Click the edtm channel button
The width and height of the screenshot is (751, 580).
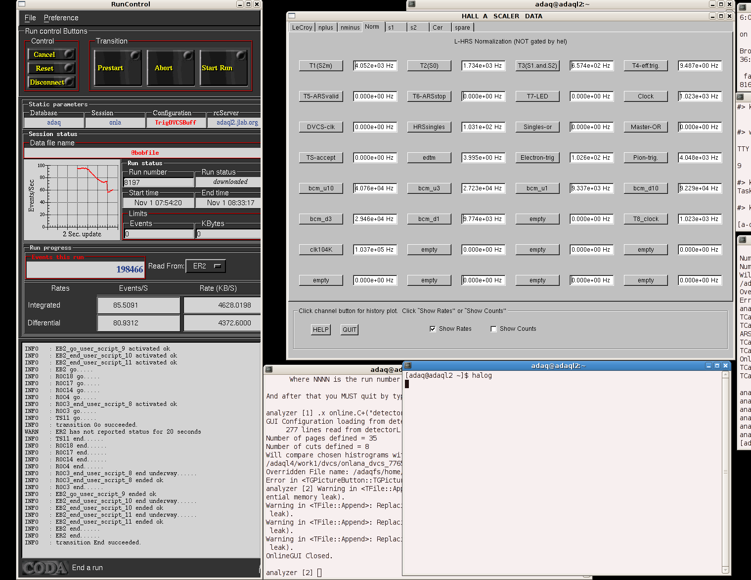429,158
